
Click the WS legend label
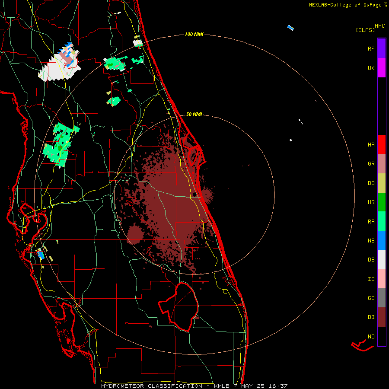[371, 241]
